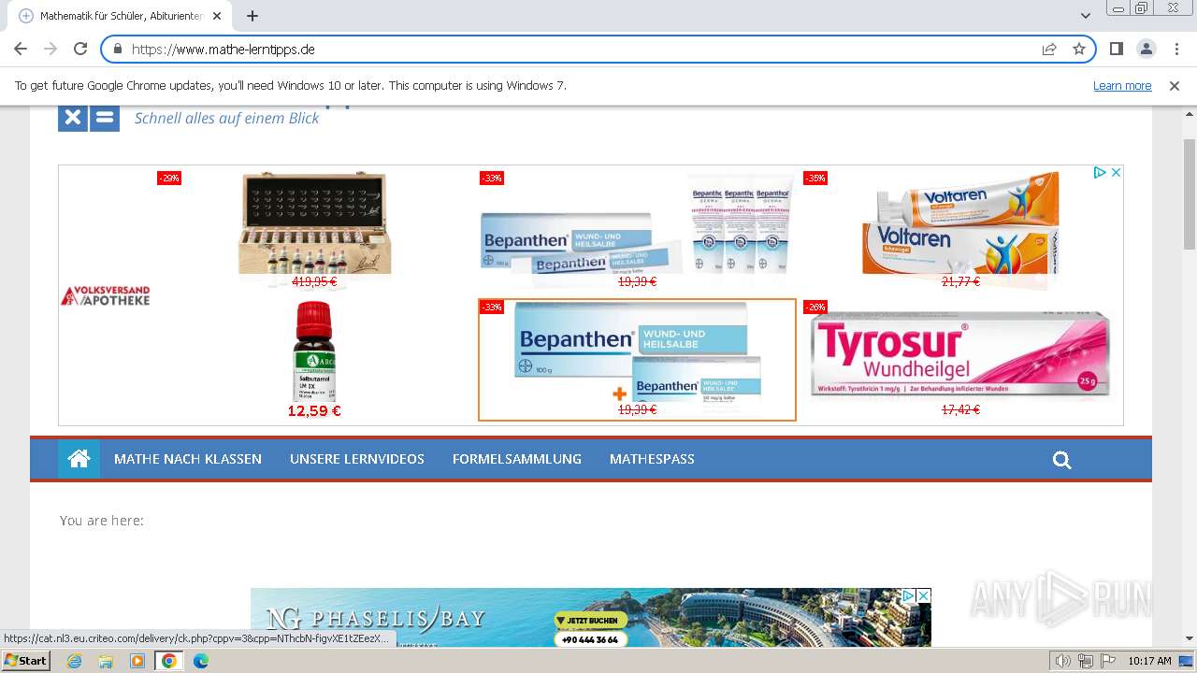This screenshot has height=673, width=1197.
Task: Open the Mathespass menu item
Action: click(x=652, y=459)
